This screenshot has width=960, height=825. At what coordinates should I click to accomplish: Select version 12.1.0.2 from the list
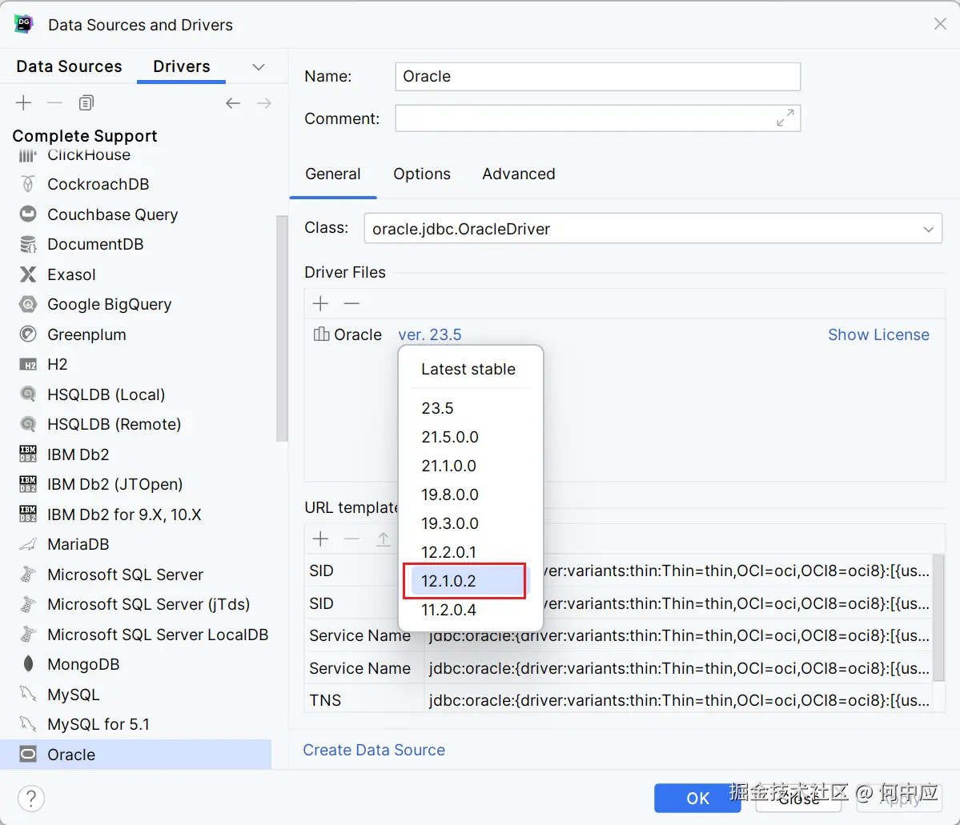point(449,581)
